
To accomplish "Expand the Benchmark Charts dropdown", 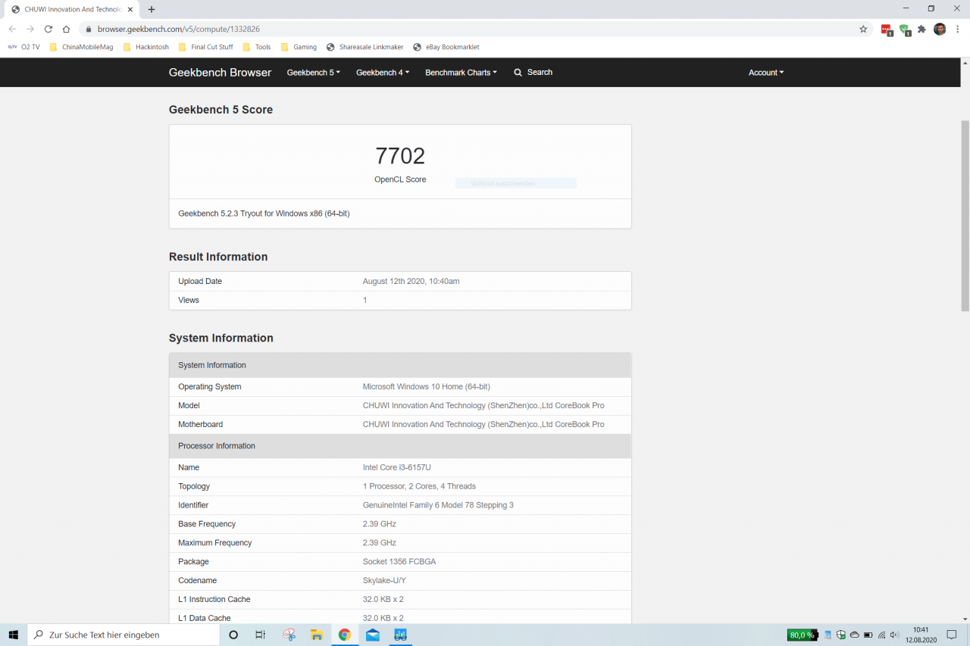I will click(x=461, y=73).
